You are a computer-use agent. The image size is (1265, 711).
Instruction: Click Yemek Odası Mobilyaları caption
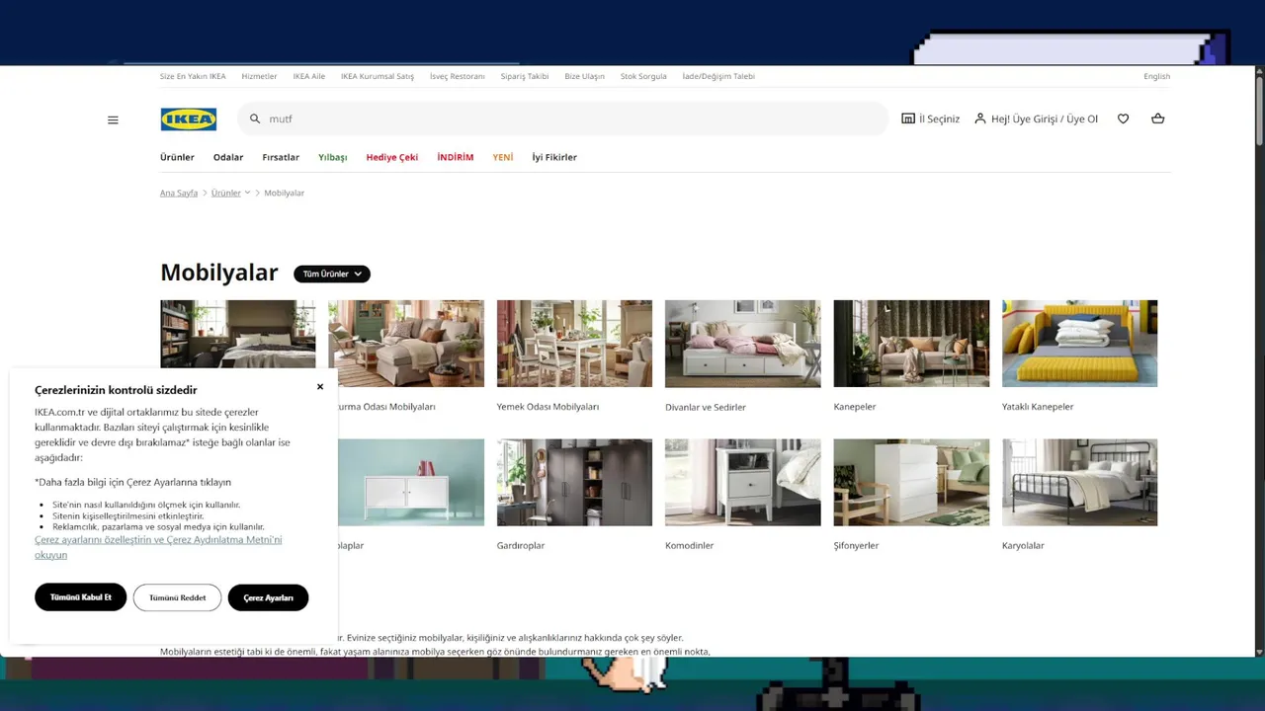point(548,407)
